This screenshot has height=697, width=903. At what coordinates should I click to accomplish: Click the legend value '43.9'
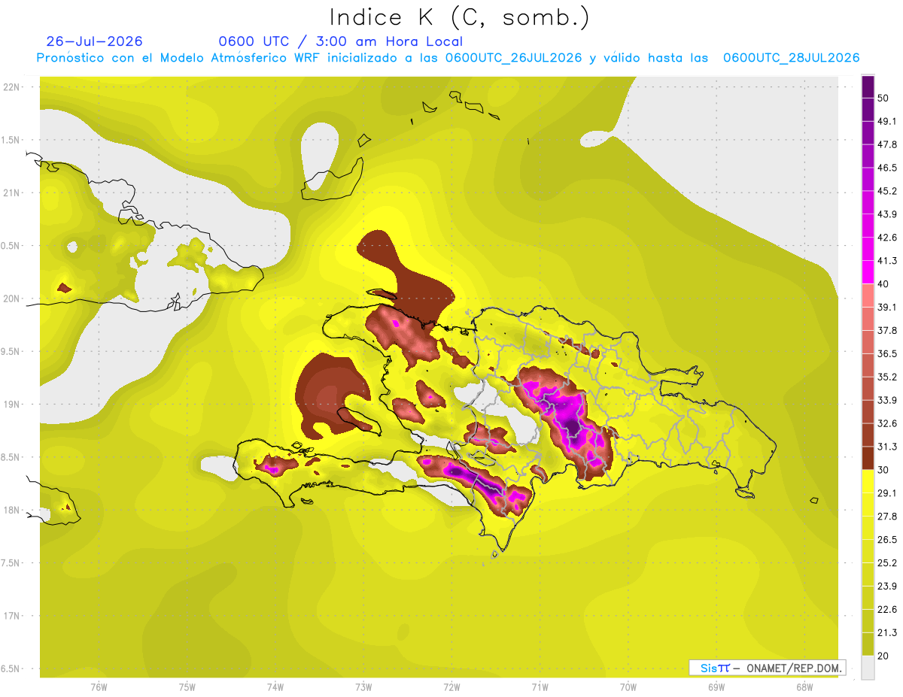887,214
